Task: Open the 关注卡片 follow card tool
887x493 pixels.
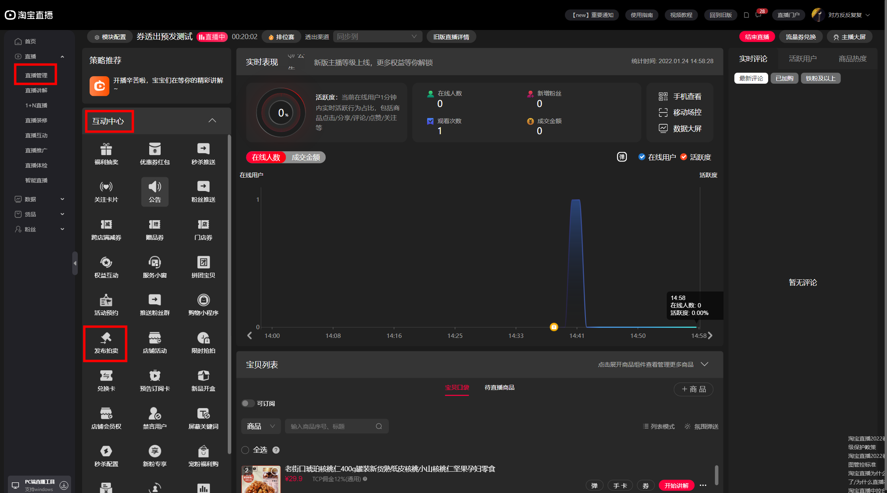Action: tap(106, 191)
